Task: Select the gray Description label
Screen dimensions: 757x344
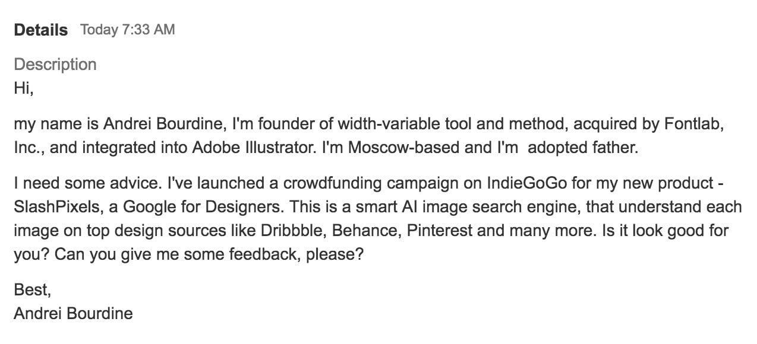Action: click(x=55, y=64)
